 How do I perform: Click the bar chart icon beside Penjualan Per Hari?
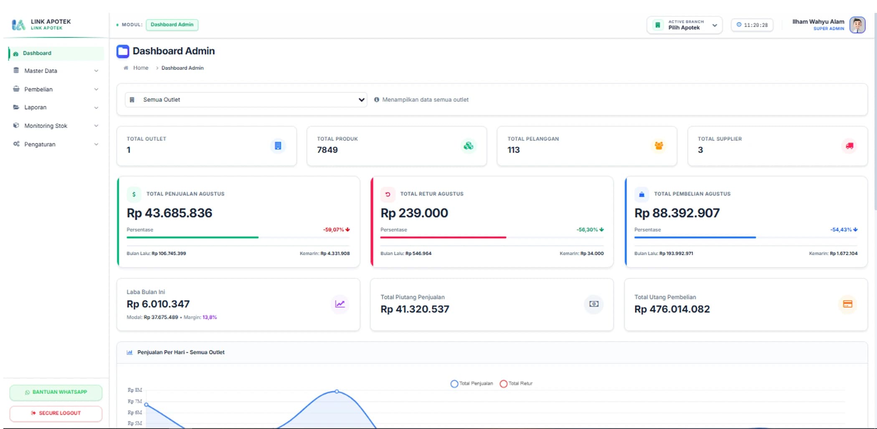129,353
